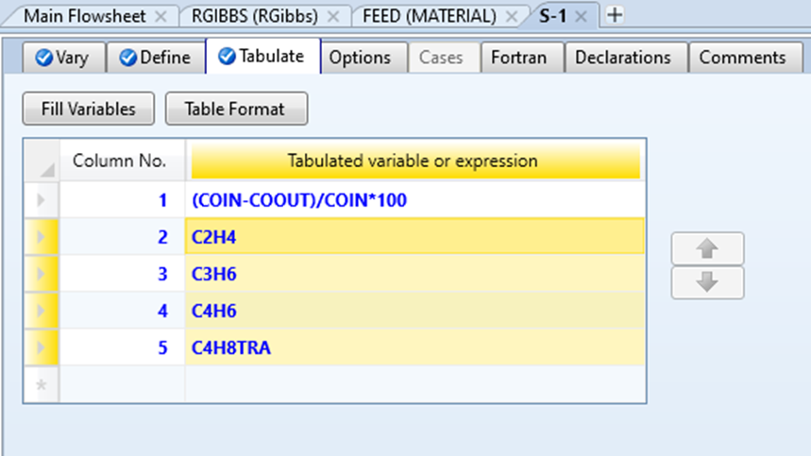The width and height of the screenshot is (811, 456).
Task: Add a new tab with the plus icon
Action: [x=615, y=15]
